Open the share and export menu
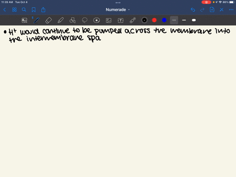 pos(43,10)
